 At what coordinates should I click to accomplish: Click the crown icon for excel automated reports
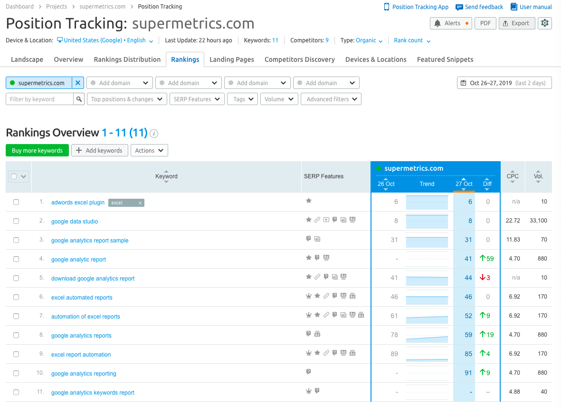(309, 296)
